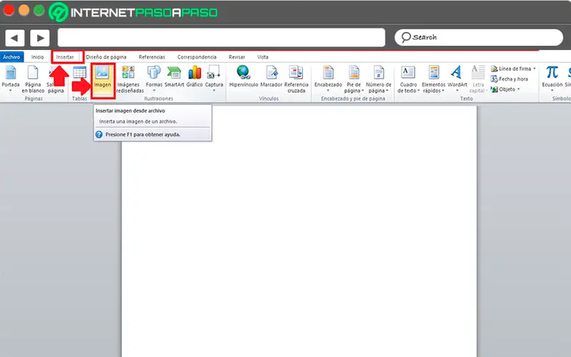Click the Letra capital drop cap icon
Screen dimensions: 571x357
[x=477, y=73]
